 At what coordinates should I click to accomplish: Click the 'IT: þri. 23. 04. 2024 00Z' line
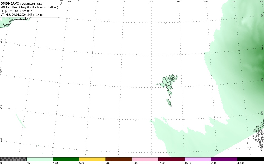16,11
